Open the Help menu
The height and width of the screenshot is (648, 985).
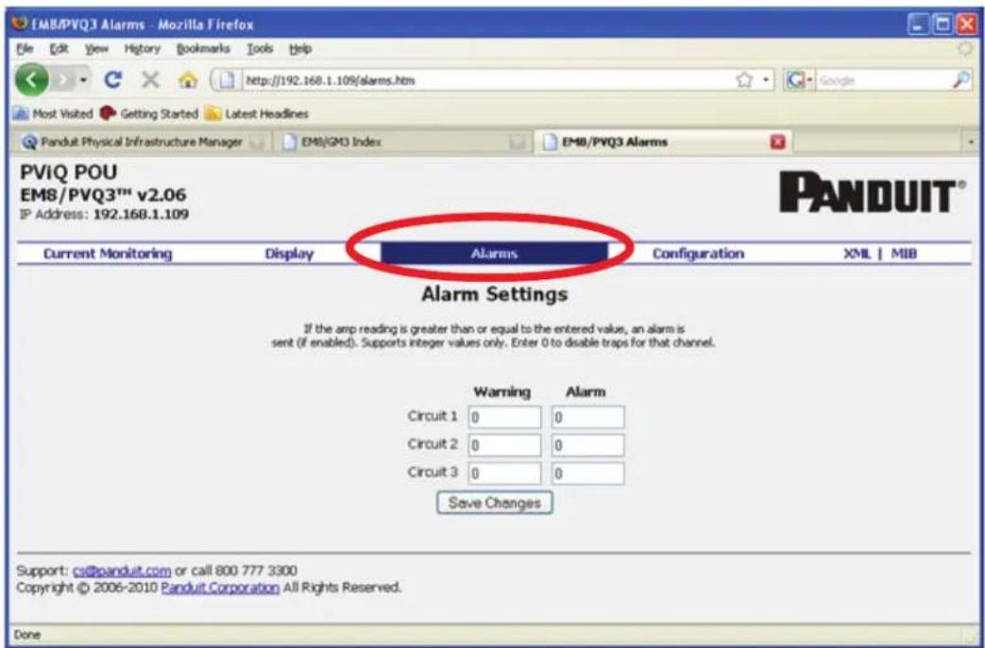pos(299,49)
